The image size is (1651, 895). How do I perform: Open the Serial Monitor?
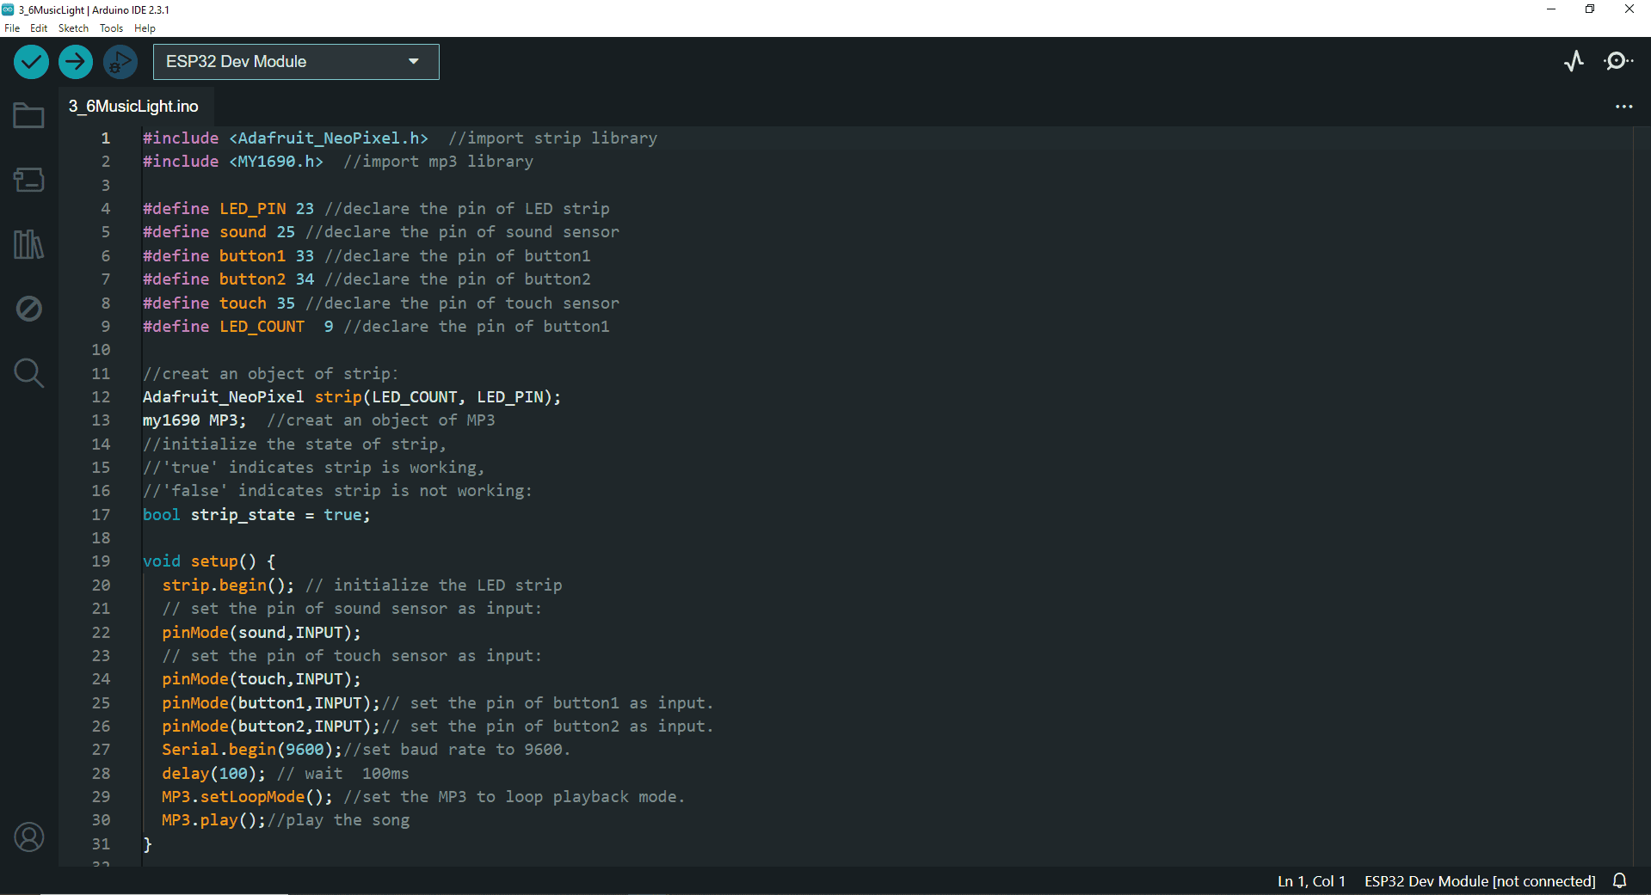[1618, 61]
